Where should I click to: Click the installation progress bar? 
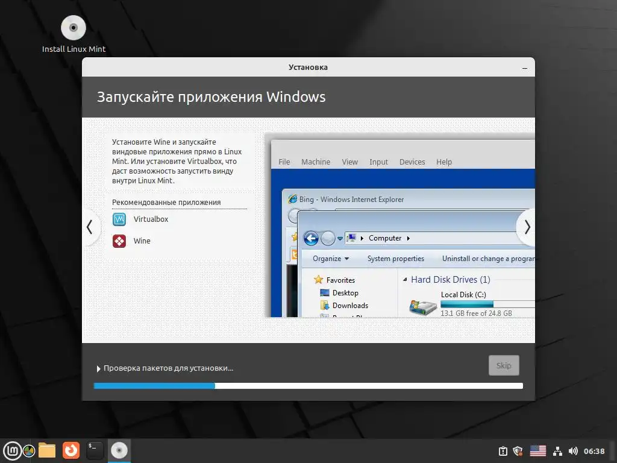point(308,386)
